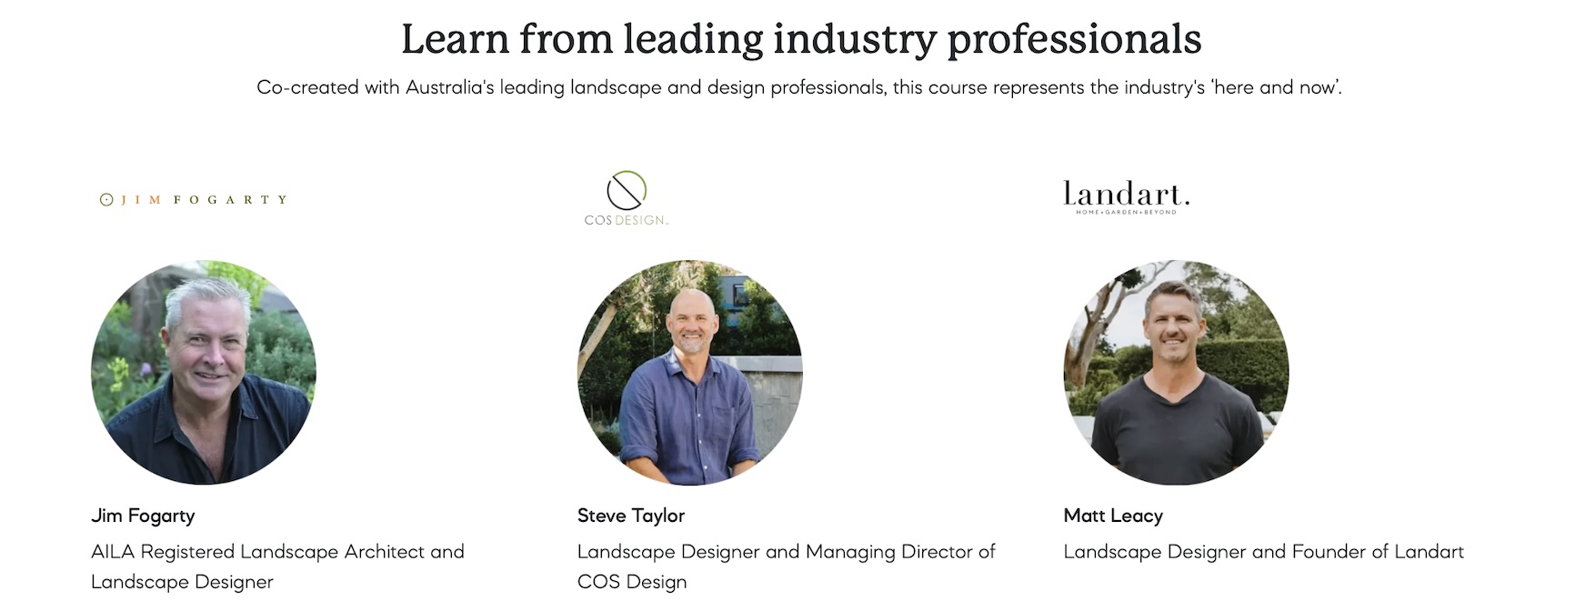This screenshot has width=1575, height=611.
Task: Click 'Landscape Designer and Founder of Landart' text
Action: [1264, 552]
